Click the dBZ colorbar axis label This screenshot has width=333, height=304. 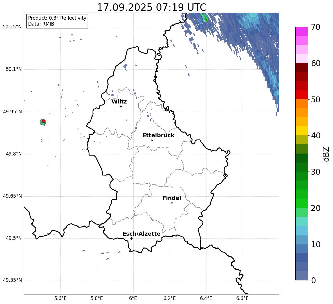coord(326,154)
